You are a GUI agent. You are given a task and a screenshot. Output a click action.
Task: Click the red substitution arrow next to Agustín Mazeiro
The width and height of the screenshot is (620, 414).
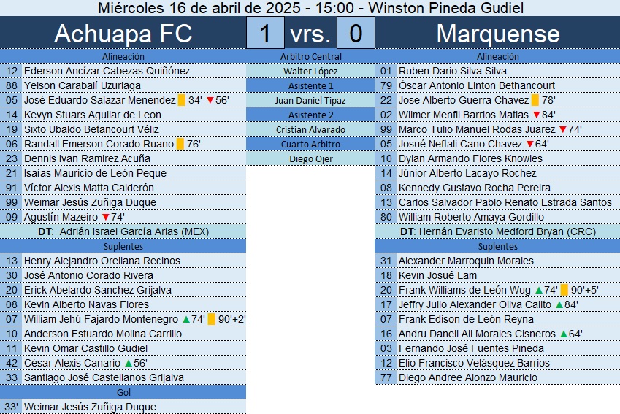point(106,217)
